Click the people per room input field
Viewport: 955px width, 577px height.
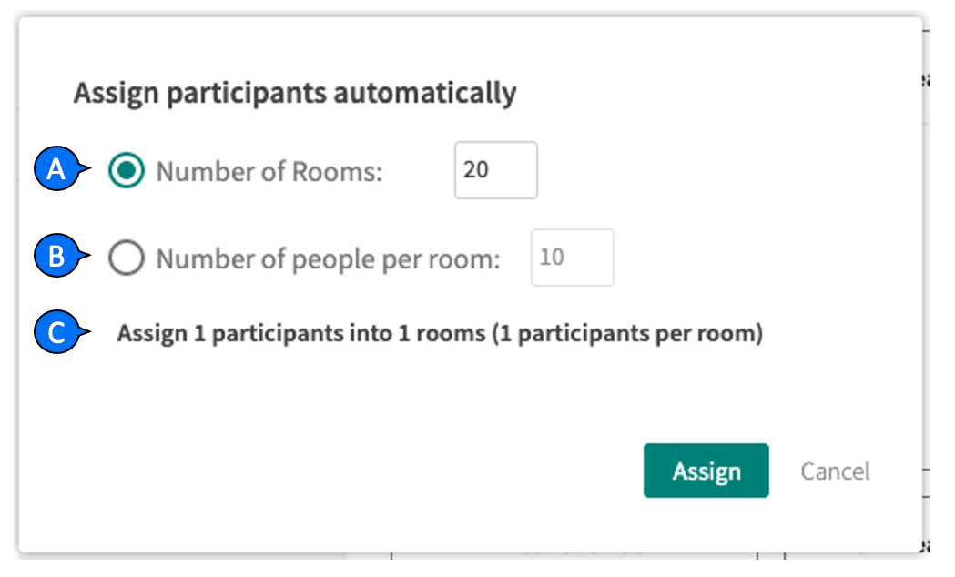click(x=572, y=258)
